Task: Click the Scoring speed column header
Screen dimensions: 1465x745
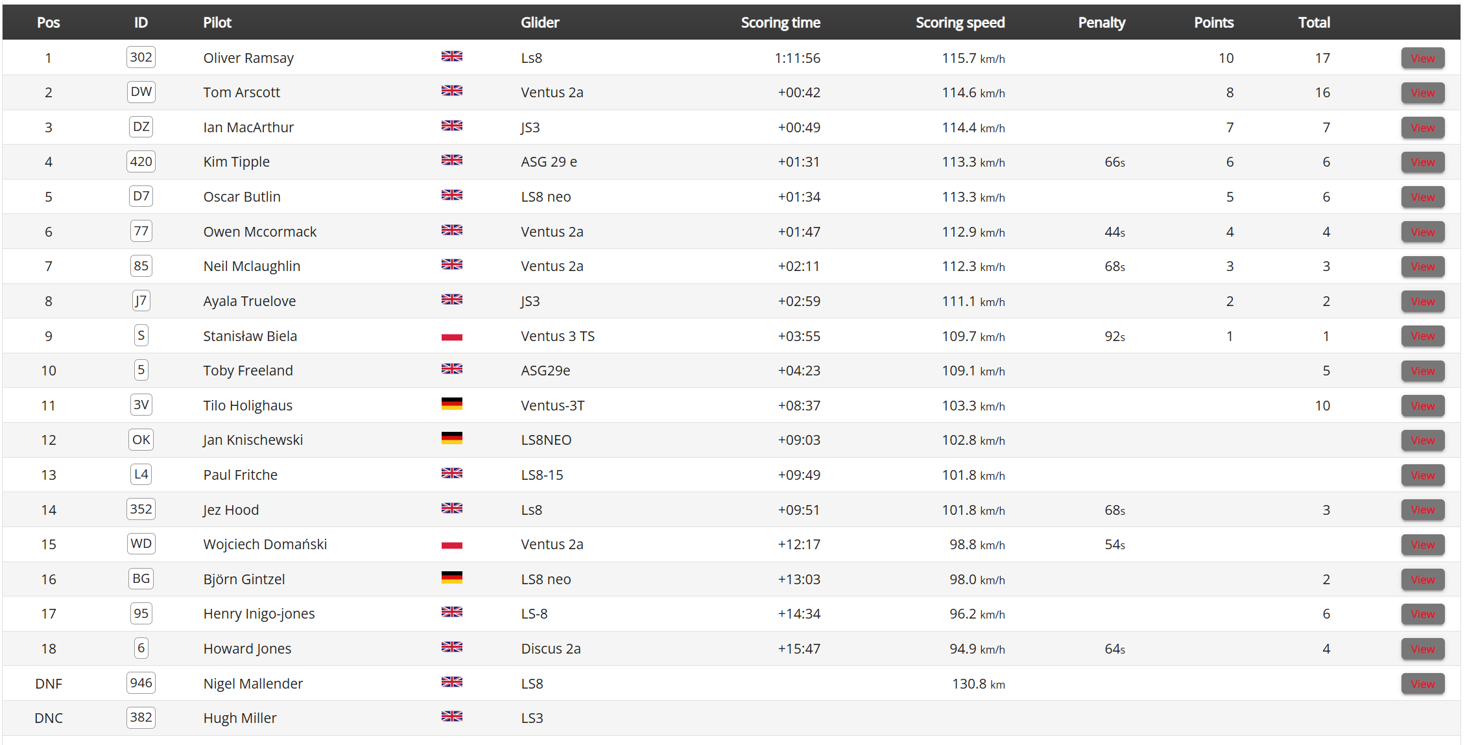Action: pos(960,23)
